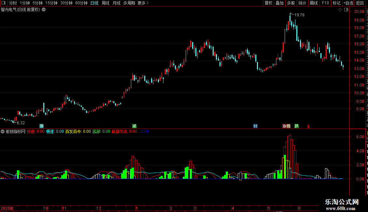This screenshot has width=368, height=212.
Task: Click the panel layout icon at top-left
Action: tap(4, 3)
